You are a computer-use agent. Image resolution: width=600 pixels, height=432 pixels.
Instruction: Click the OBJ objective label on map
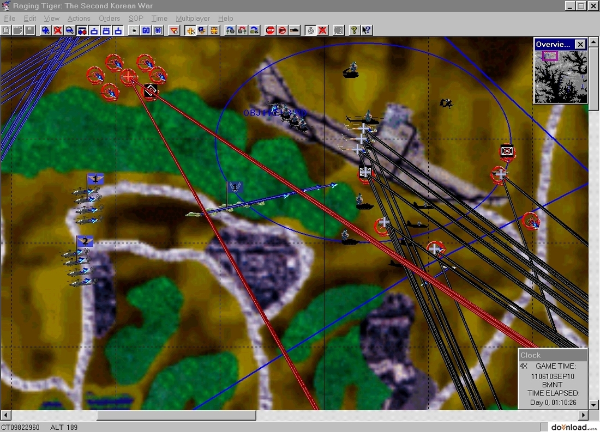coord(275,113)
